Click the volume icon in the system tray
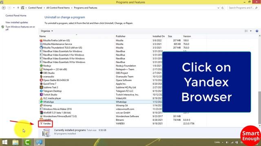Viewport: 261px width, 146px height. click(227, 142)
